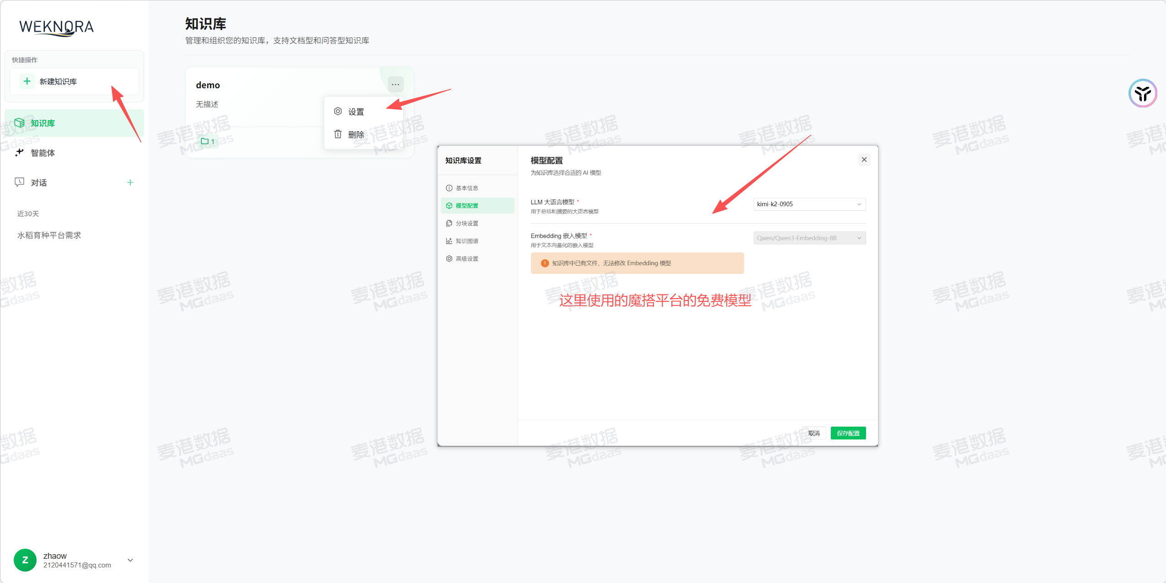Select 删除 from the card menu
This screenshot has width=1166, height=583.
(356, 134)
